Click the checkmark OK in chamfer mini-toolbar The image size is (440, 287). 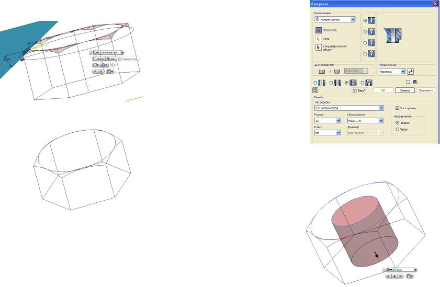coord(95,72)
